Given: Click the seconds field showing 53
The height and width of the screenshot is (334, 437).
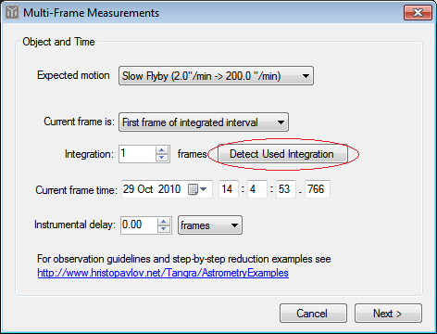Looking at the screenshot, I should [x=286, y=189].
